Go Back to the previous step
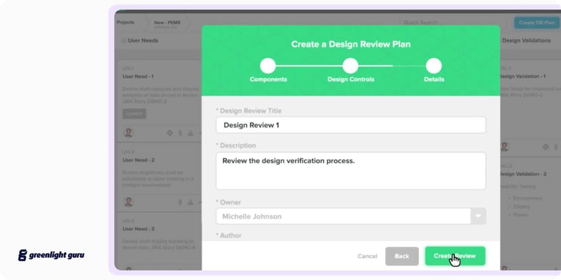 [x=402, y=256]
